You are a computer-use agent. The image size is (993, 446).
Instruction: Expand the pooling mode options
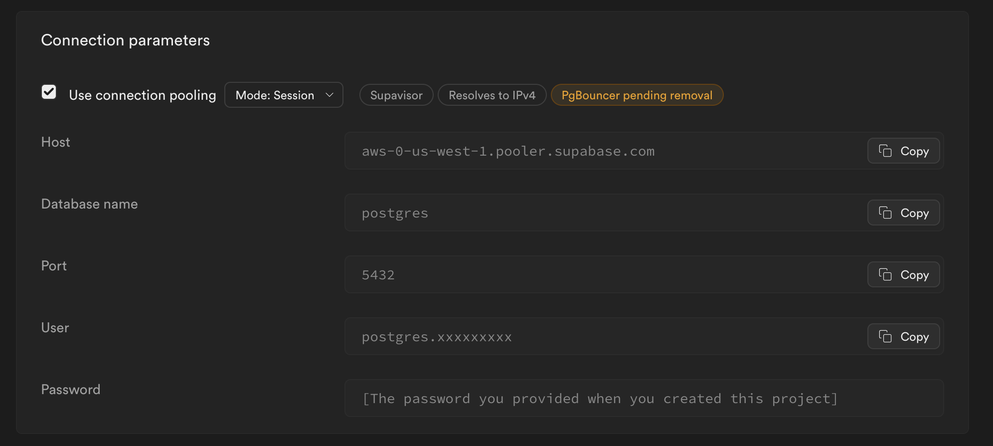283,95
